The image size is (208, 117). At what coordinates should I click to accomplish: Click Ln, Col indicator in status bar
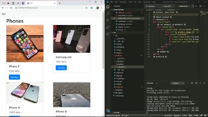point(168,116)
